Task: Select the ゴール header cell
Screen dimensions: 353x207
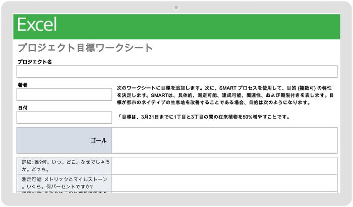Action: click(64, 140)
